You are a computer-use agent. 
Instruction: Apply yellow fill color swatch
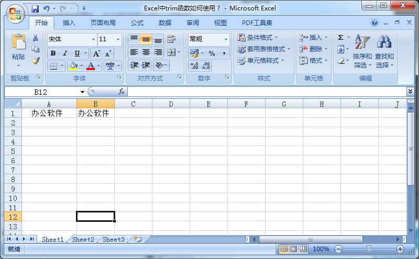tap(73, 66)
